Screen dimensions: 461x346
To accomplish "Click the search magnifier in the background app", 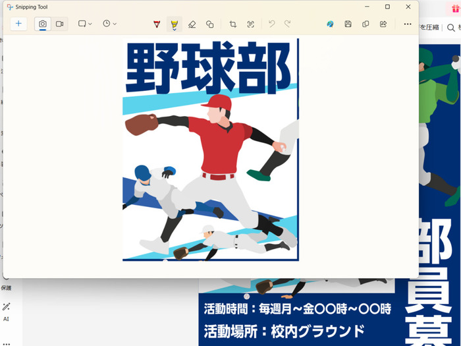I will coord(450,28).
